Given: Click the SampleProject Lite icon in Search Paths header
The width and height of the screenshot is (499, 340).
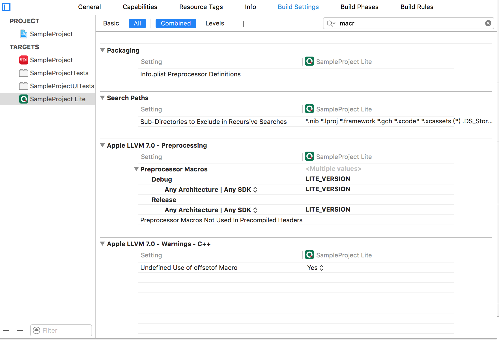Looking at the screenshot, I should coord(309,109).
